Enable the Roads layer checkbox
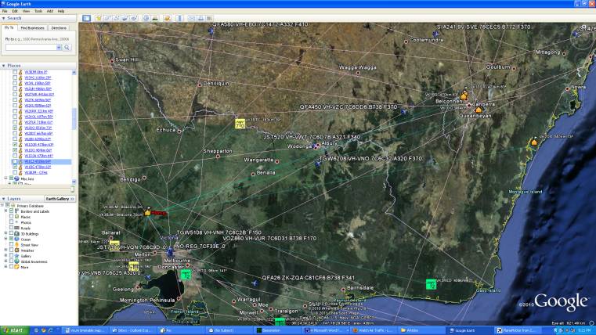Viewport: 596px width, 335px height. tap(12, 228)
